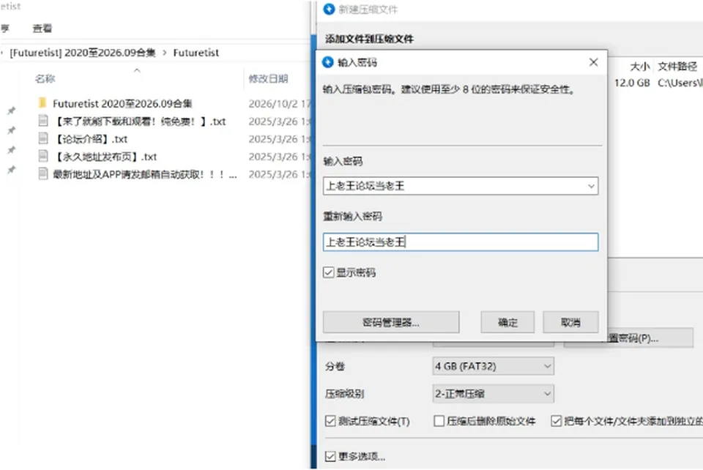
Task: Click the breadcrumb chevron before Futuretist
Action: coord(165,53)
